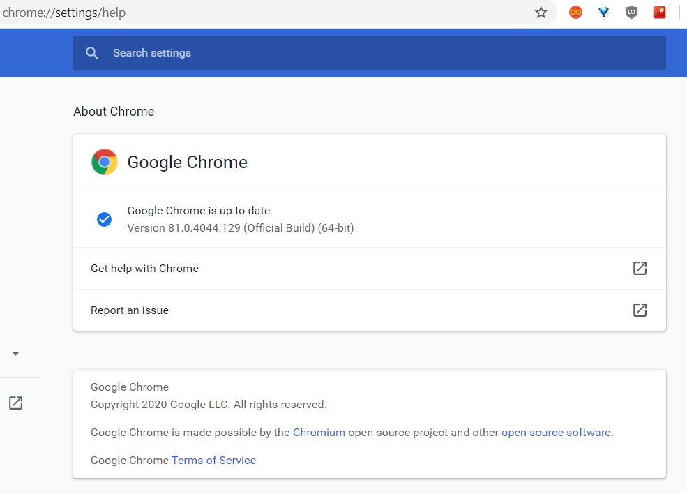Open the blue Y-shaped extension icon
This screenshot has height=494, width=687.
tap(604, 13)
